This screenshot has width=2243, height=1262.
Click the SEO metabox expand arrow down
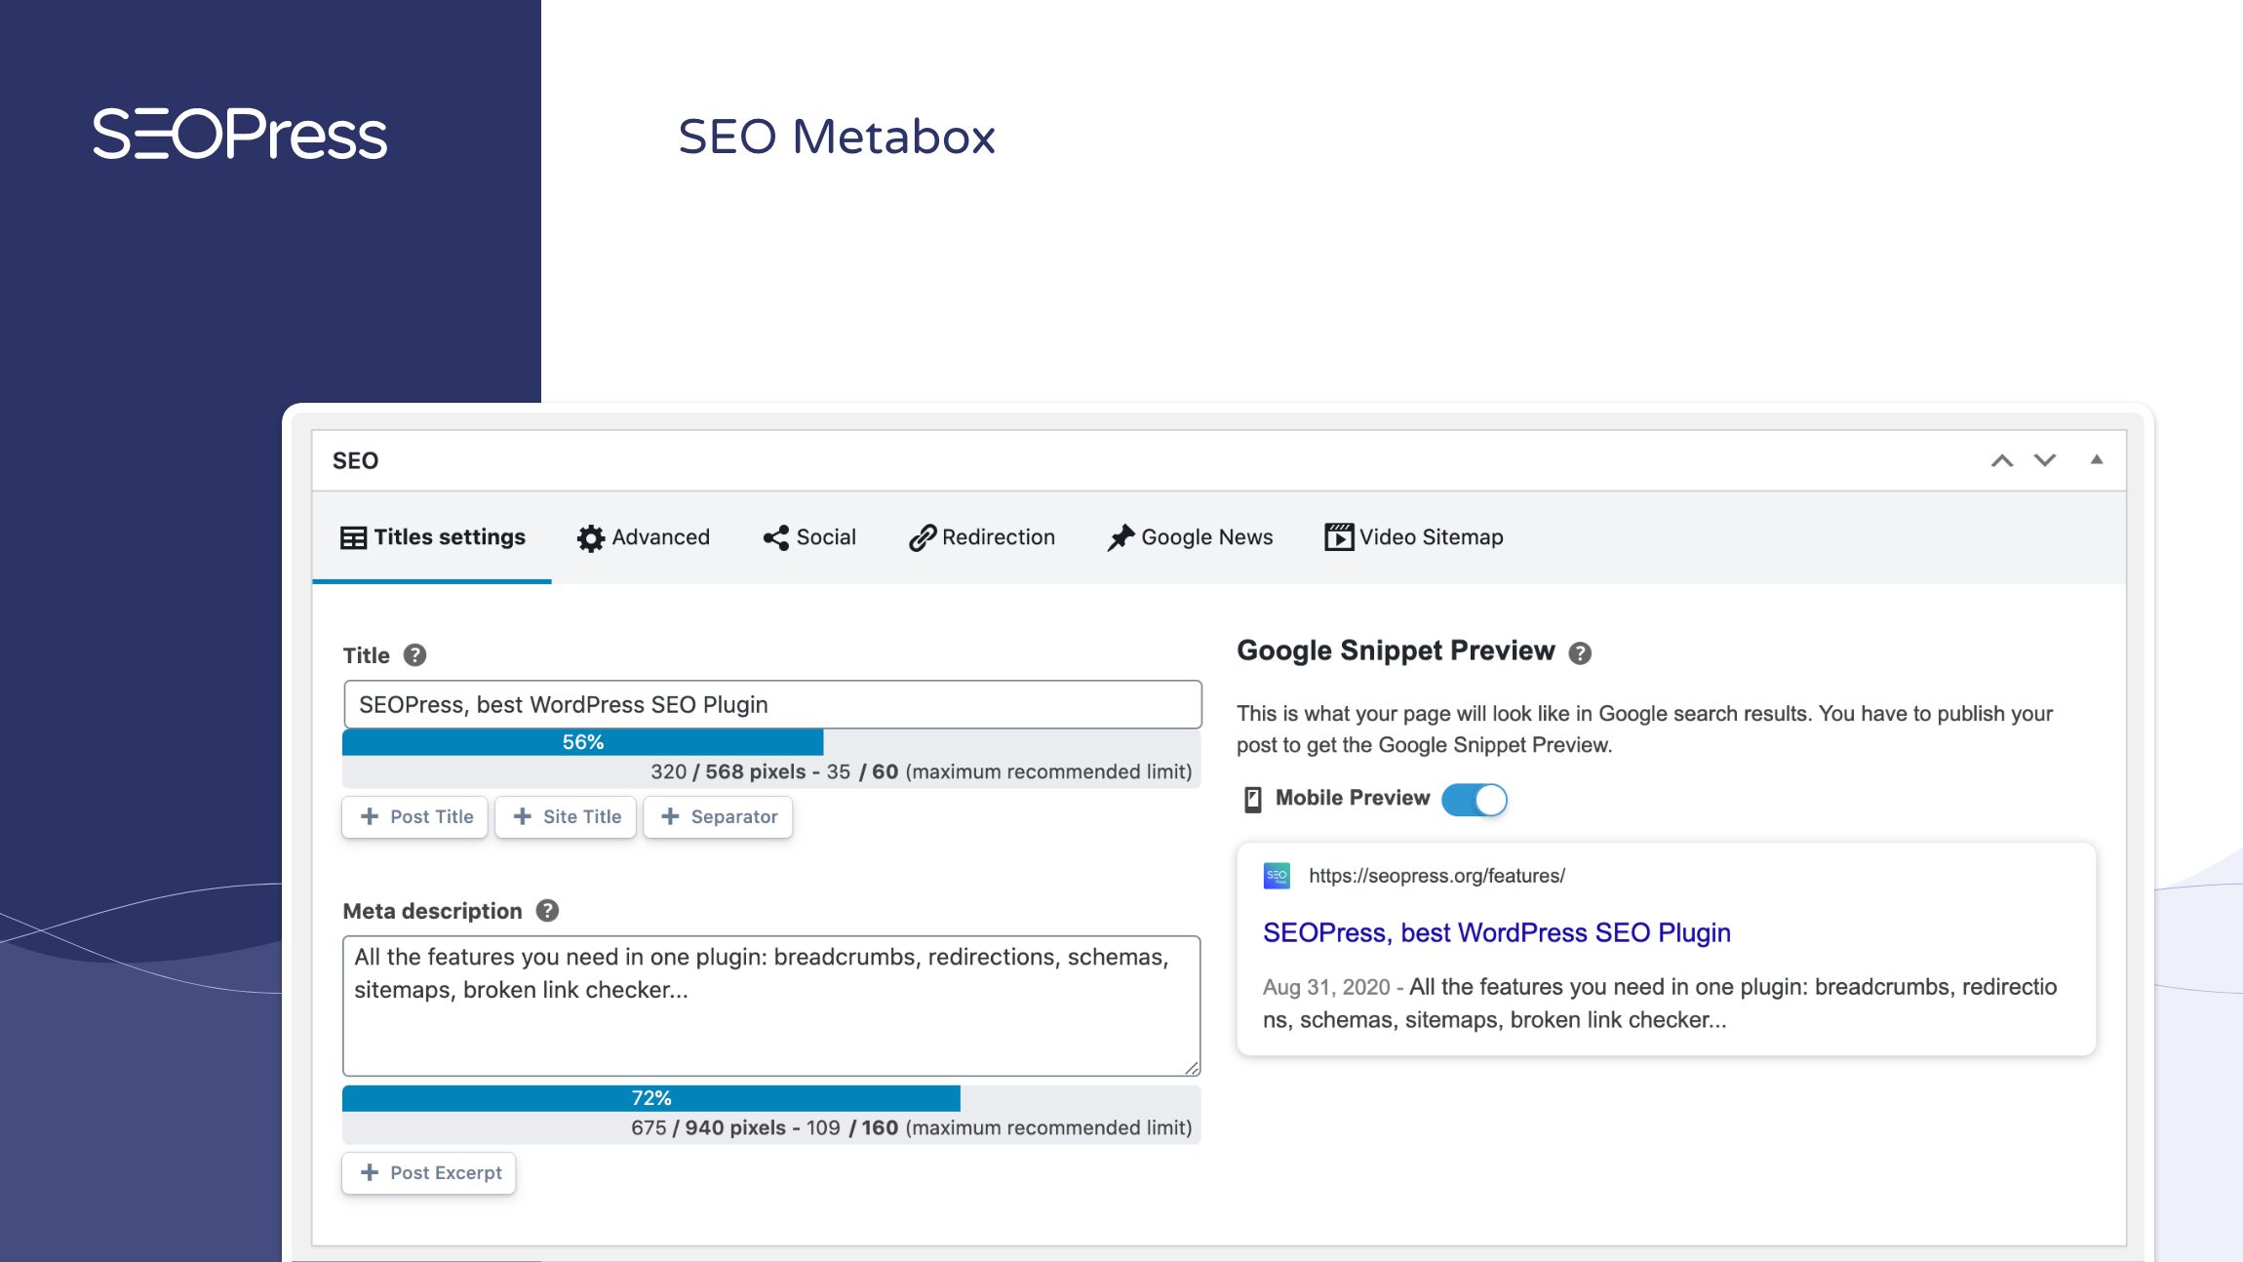click(x=2044, y=457)
